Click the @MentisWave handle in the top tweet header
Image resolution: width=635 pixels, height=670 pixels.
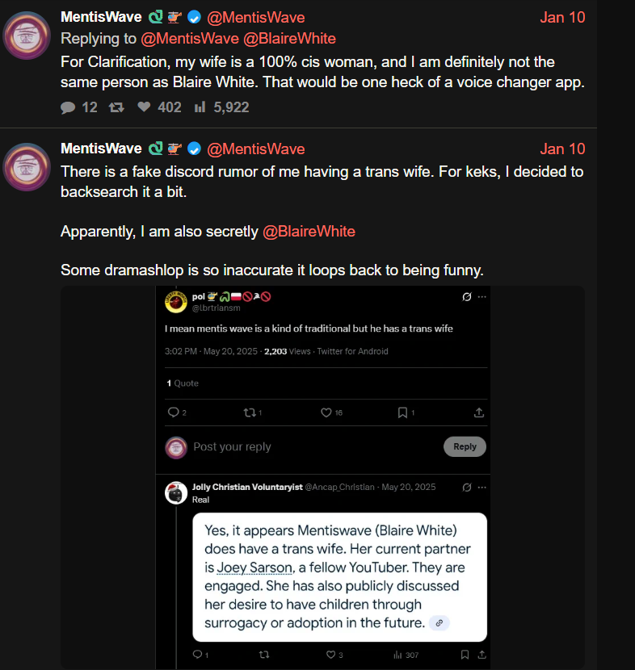[x=256, y=18]
